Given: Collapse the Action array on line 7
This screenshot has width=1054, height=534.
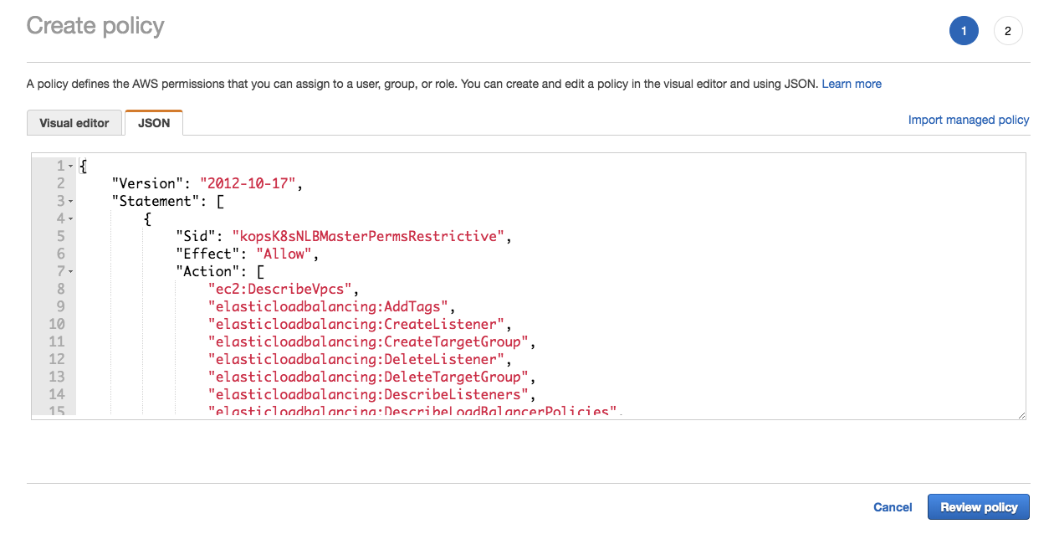Looking at the screenshot, I should click(71, 270).
